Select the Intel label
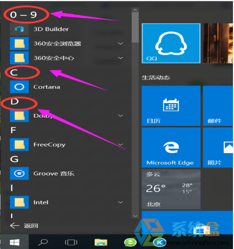 click(41, 202)
